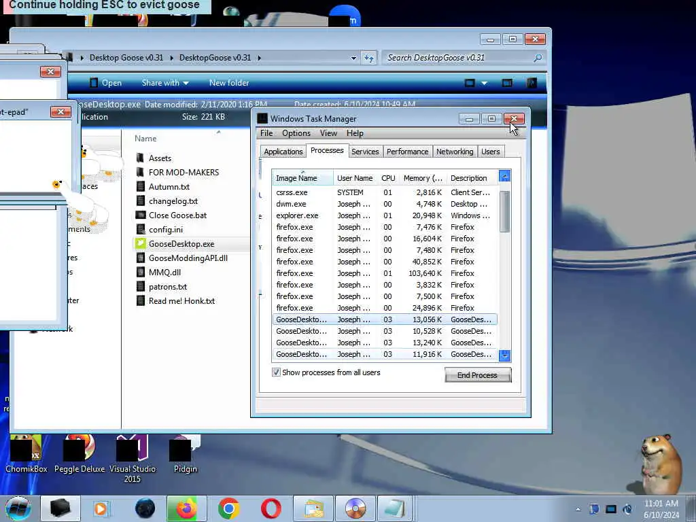
Task: Select the Assets folder icon
Action: pos(140,158)
